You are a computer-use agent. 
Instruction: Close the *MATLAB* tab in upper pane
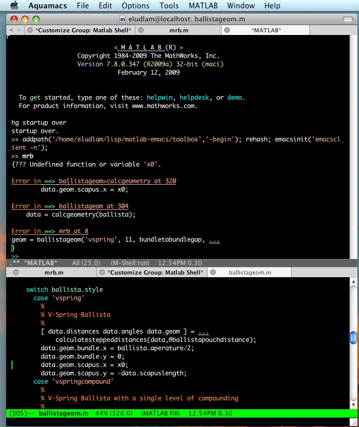coord(226,30)
